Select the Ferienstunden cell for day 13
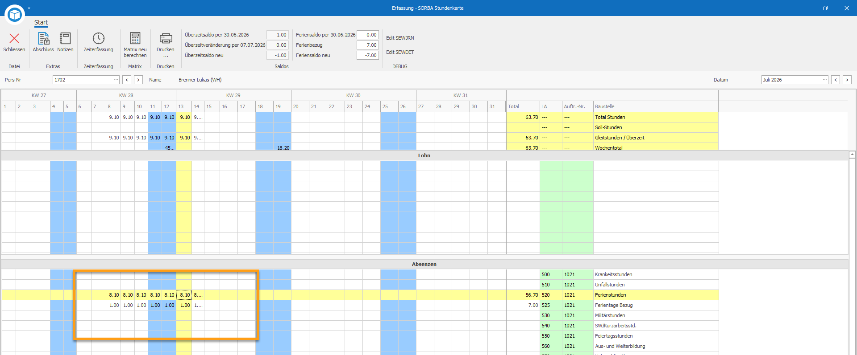Viewport: 857px width, 355px height. 184,295
